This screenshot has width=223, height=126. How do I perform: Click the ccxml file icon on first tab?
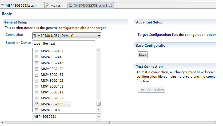pos(2,5)
